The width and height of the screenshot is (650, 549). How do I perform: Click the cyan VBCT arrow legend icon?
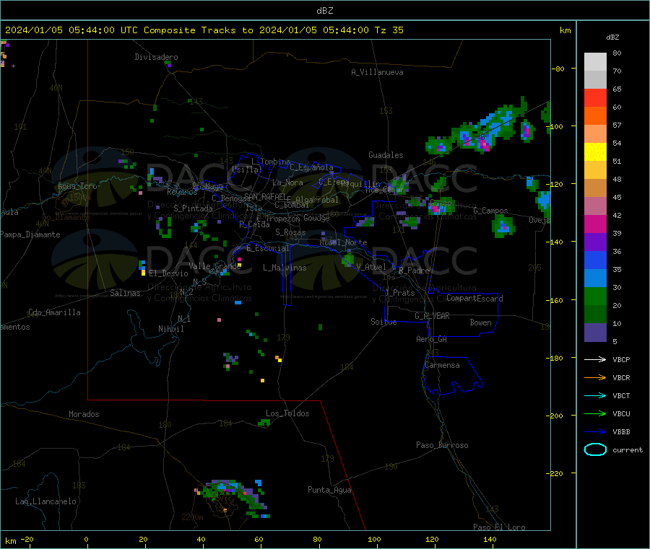click(595, 395)
